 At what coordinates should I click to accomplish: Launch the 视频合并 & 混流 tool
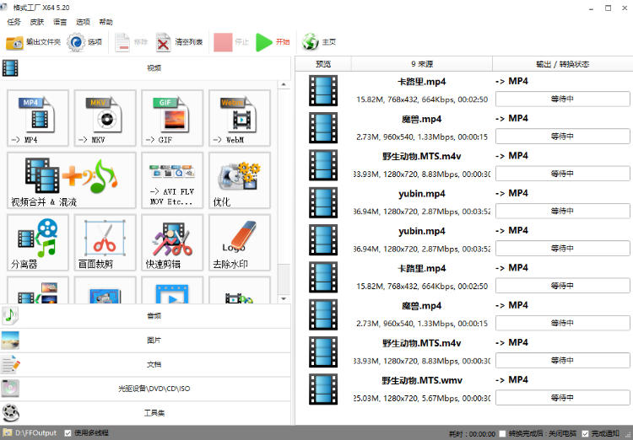point(71,180)
